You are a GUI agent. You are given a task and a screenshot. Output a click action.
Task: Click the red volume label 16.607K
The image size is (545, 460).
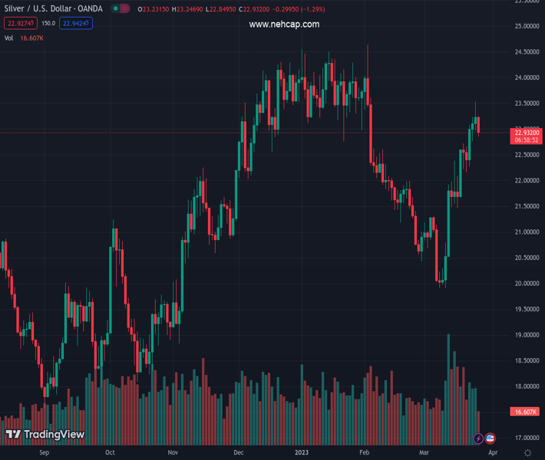tap(527, 412)
